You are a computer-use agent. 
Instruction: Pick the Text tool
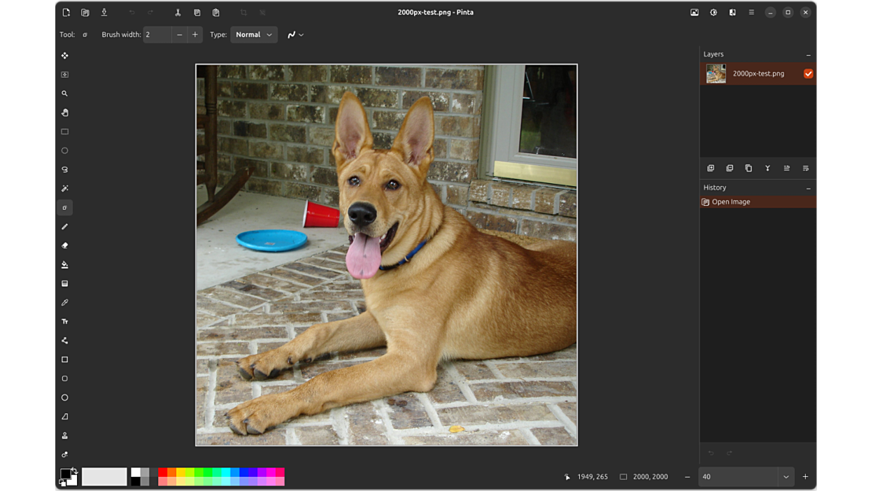(65, 322)
